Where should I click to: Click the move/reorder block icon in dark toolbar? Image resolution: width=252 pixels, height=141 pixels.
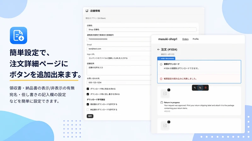[195, 88]
